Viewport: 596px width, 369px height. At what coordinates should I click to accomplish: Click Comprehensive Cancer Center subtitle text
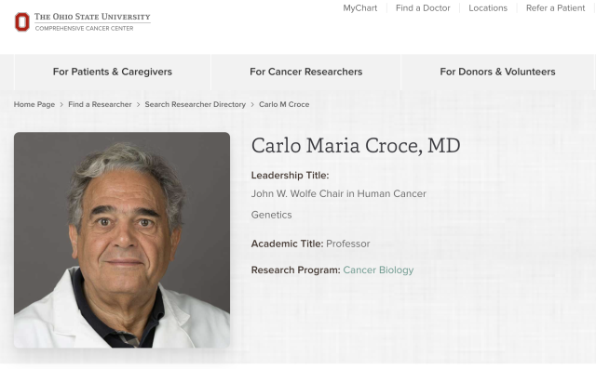point(84,29)
